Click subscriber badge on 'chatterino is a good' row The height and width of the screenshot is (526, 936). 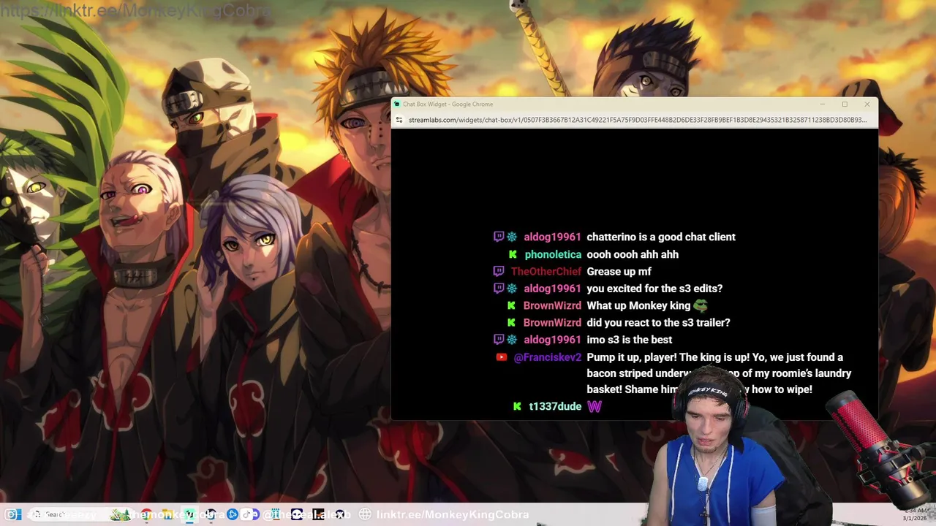coord(512,237)
